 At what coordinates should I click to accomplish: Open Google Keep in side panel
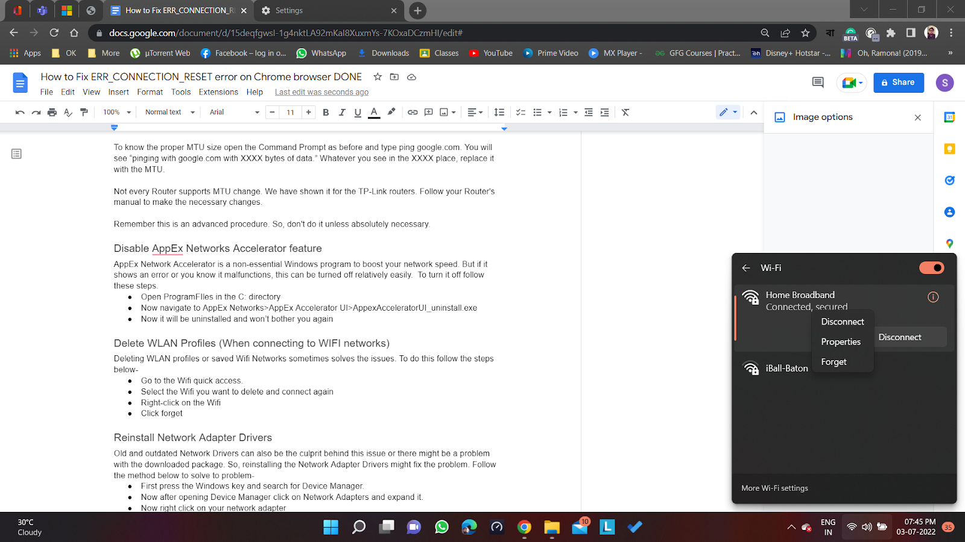click(x=949, y=149)
